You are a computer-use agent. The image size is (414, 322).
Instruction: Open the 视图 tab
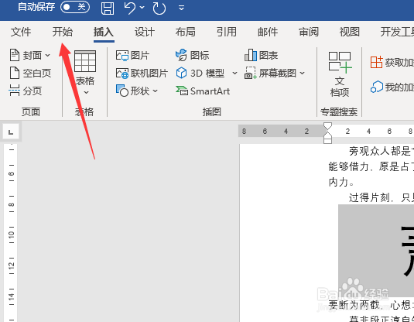pyautogui.click(x=350, y=32)
